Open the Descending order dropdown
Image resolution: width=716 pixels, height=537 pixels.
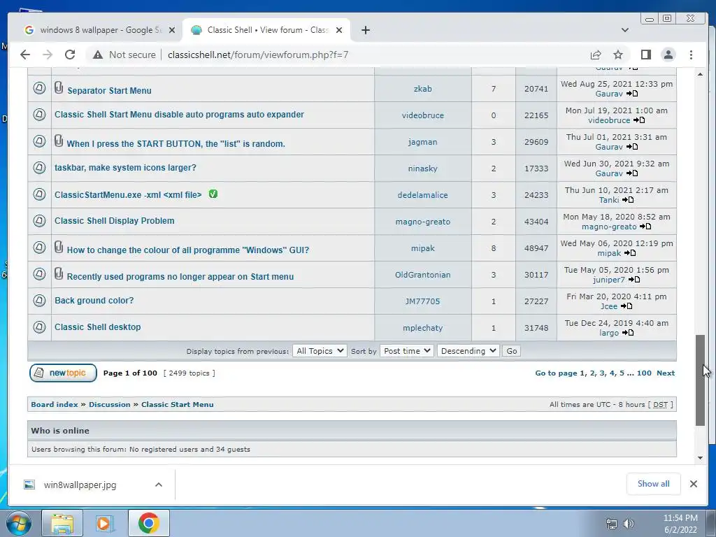[x=468, y=351]
